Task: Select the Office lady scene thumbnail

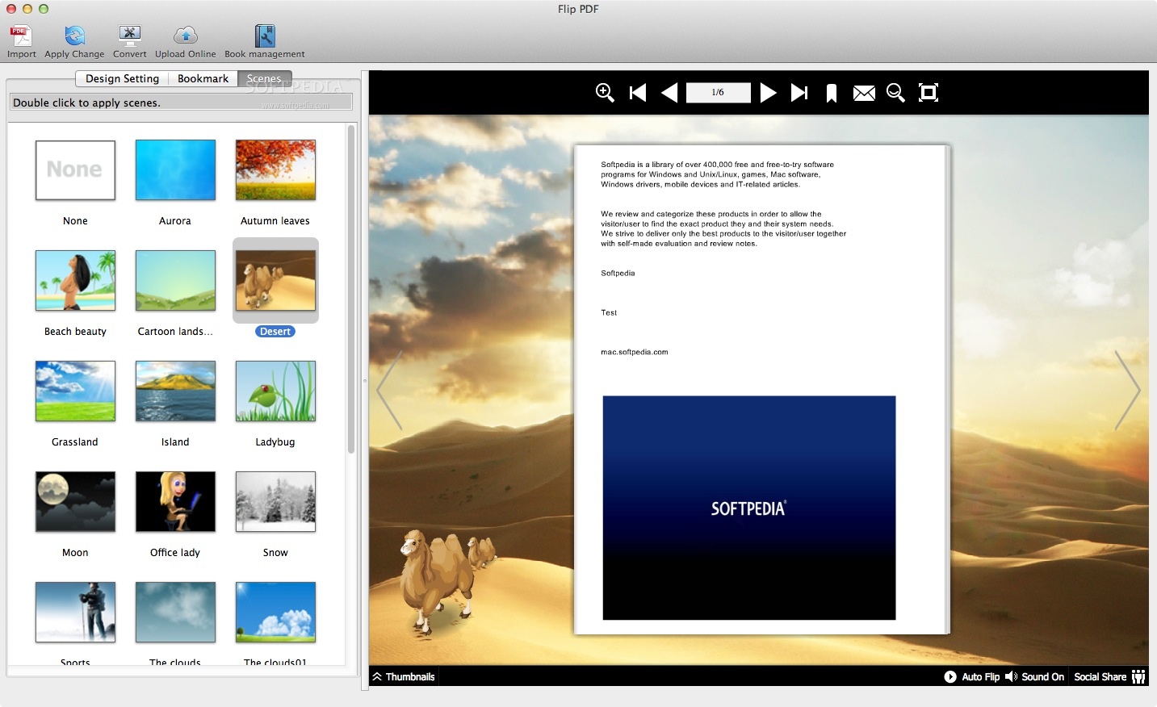Action: pos(175,502)
